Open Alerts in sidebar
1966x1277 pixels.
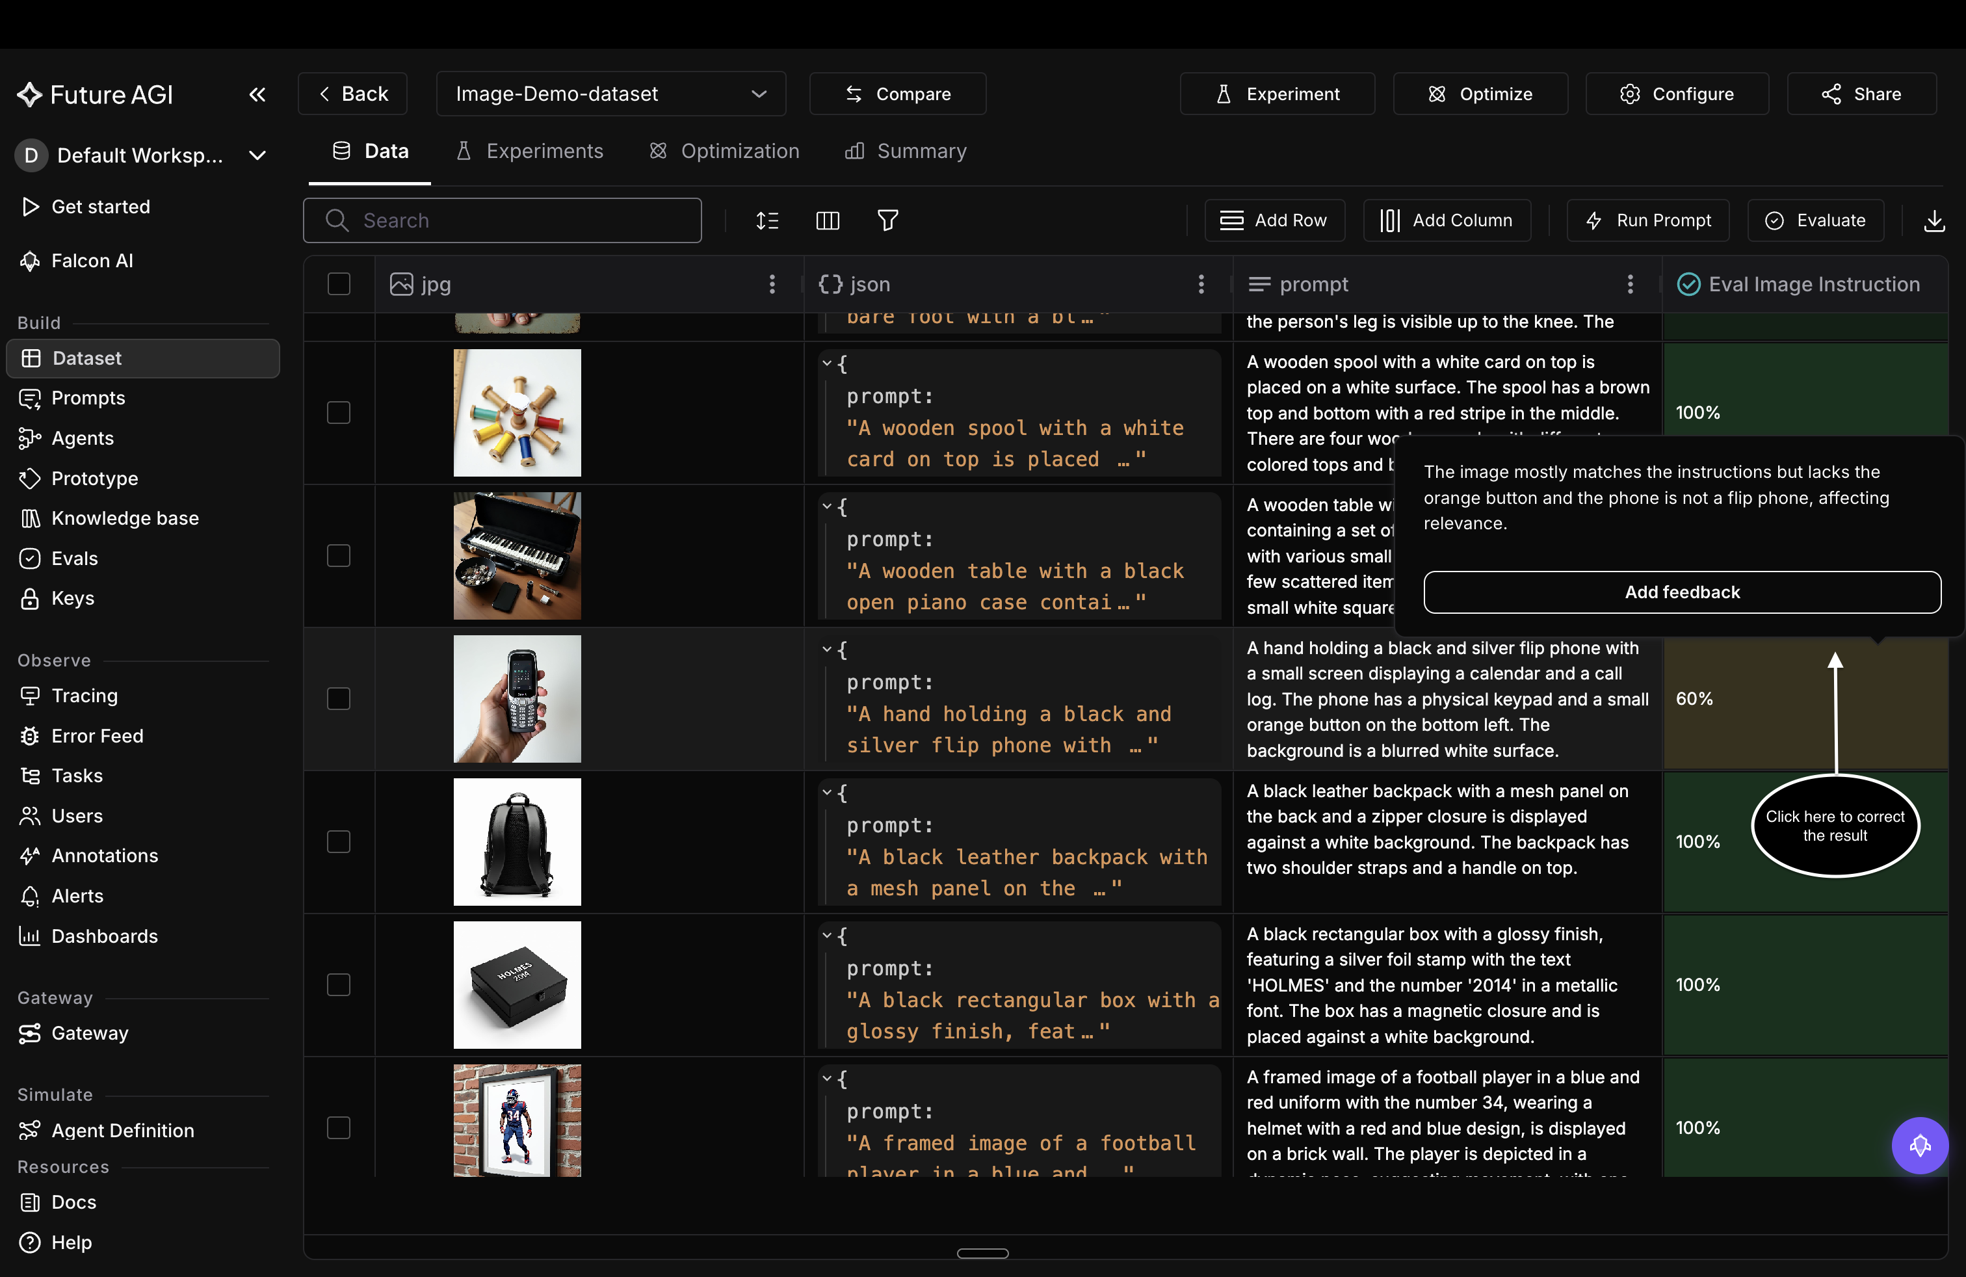point(142,896)
